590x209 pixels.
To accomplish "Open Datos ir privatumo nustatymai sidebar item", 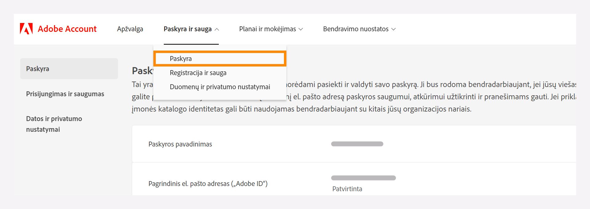I will (53, 124).
